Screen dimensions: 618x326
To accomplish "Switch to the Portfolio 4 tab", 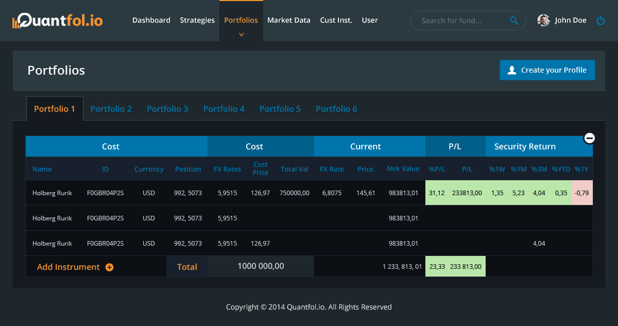I will click(224, 109).
